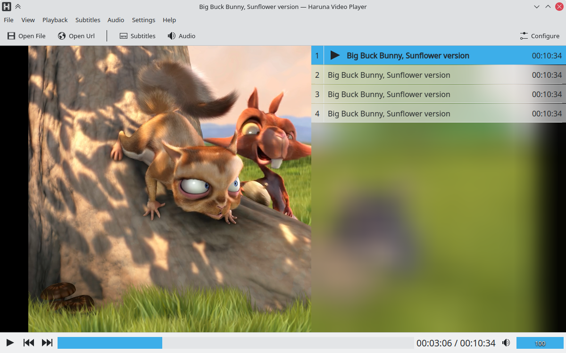Skip to the next playlist item
This screenshot has width=566, height=353.
click(x=47, y=343)
